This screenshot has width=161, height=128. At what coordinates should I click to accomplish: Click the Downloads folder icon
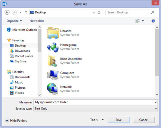(x=12, y=51)
